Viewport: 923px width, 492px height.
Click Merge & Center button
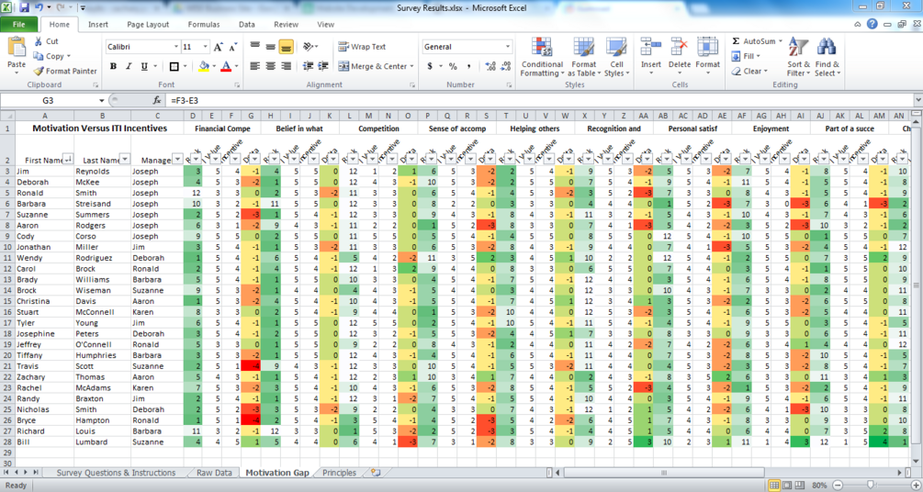tap(376, 66)
